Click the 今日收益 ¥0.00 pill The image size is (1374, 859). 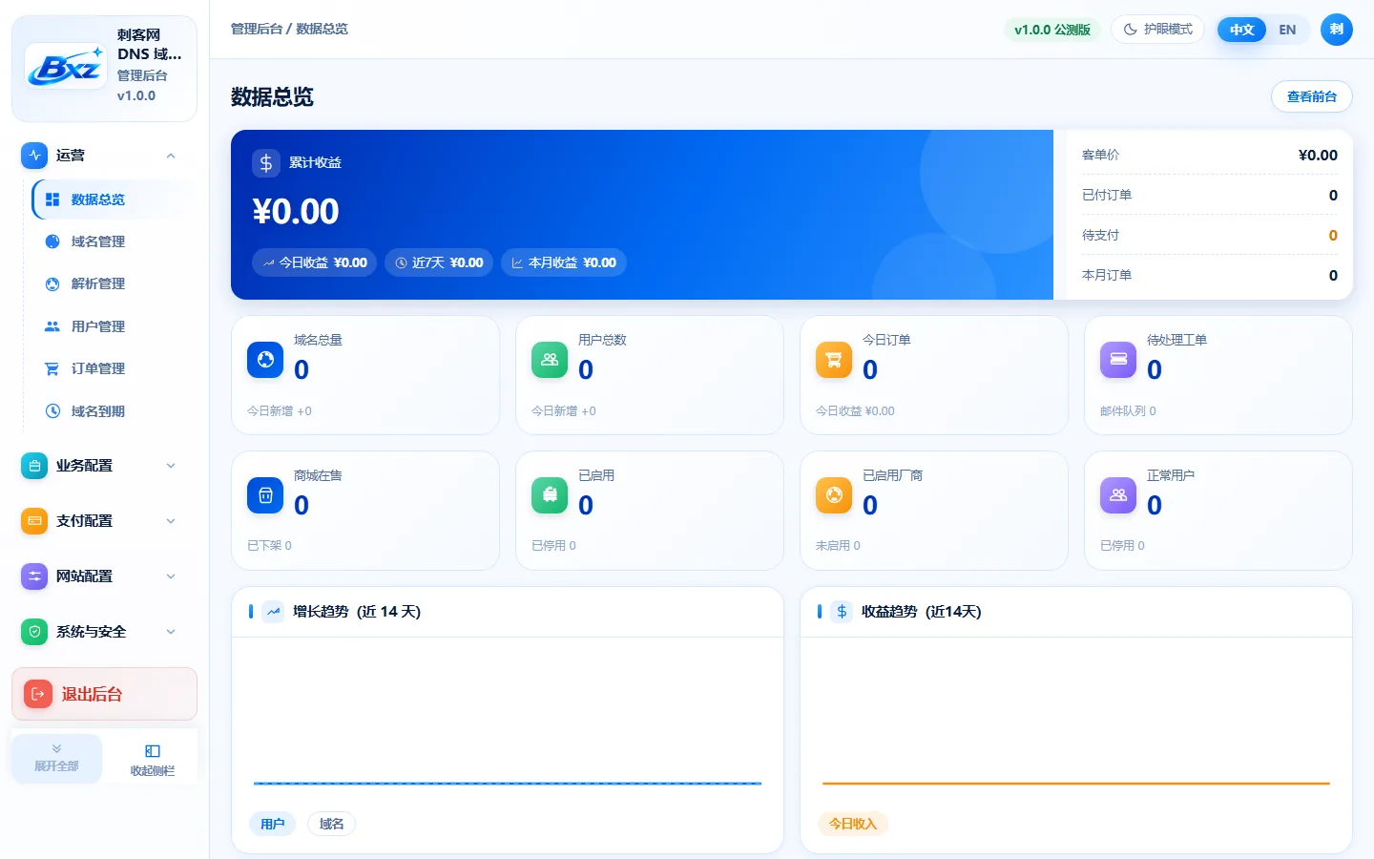click(x=315, y=262)
